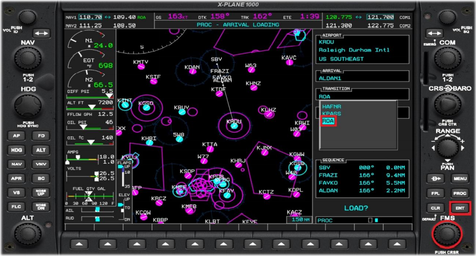Image resolution: width=476 pixels, height=256 pixels.
Task: Click the TRANSITION field showing ROA
Action: [362, 96]
